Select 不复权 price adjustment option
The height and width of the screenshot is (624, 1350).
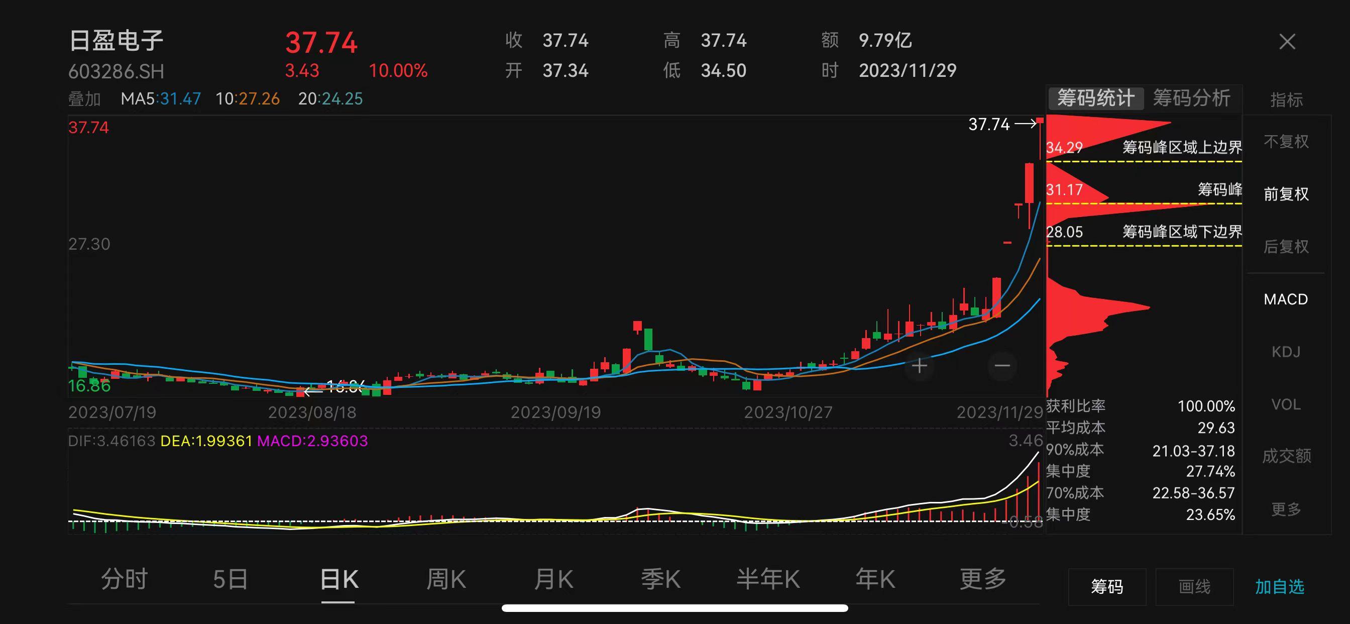[x=1286, y=142]
